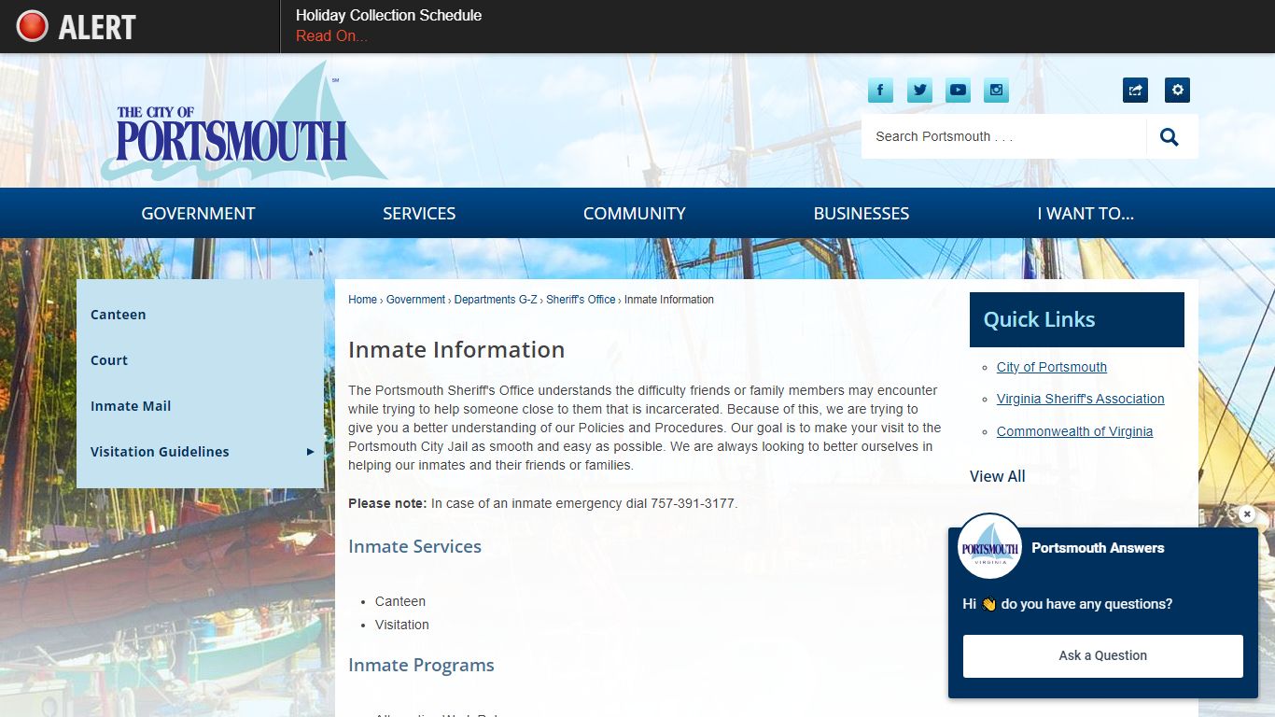Click the Ask a Question button
The width and height of the screenshot is (1275, 717).
click(1102, 655)
